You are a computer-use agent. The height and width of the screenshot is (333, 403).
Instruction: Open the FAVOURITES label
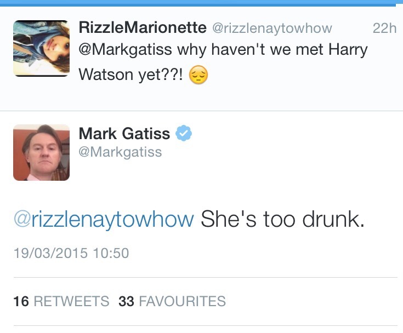tap(182, 301)
